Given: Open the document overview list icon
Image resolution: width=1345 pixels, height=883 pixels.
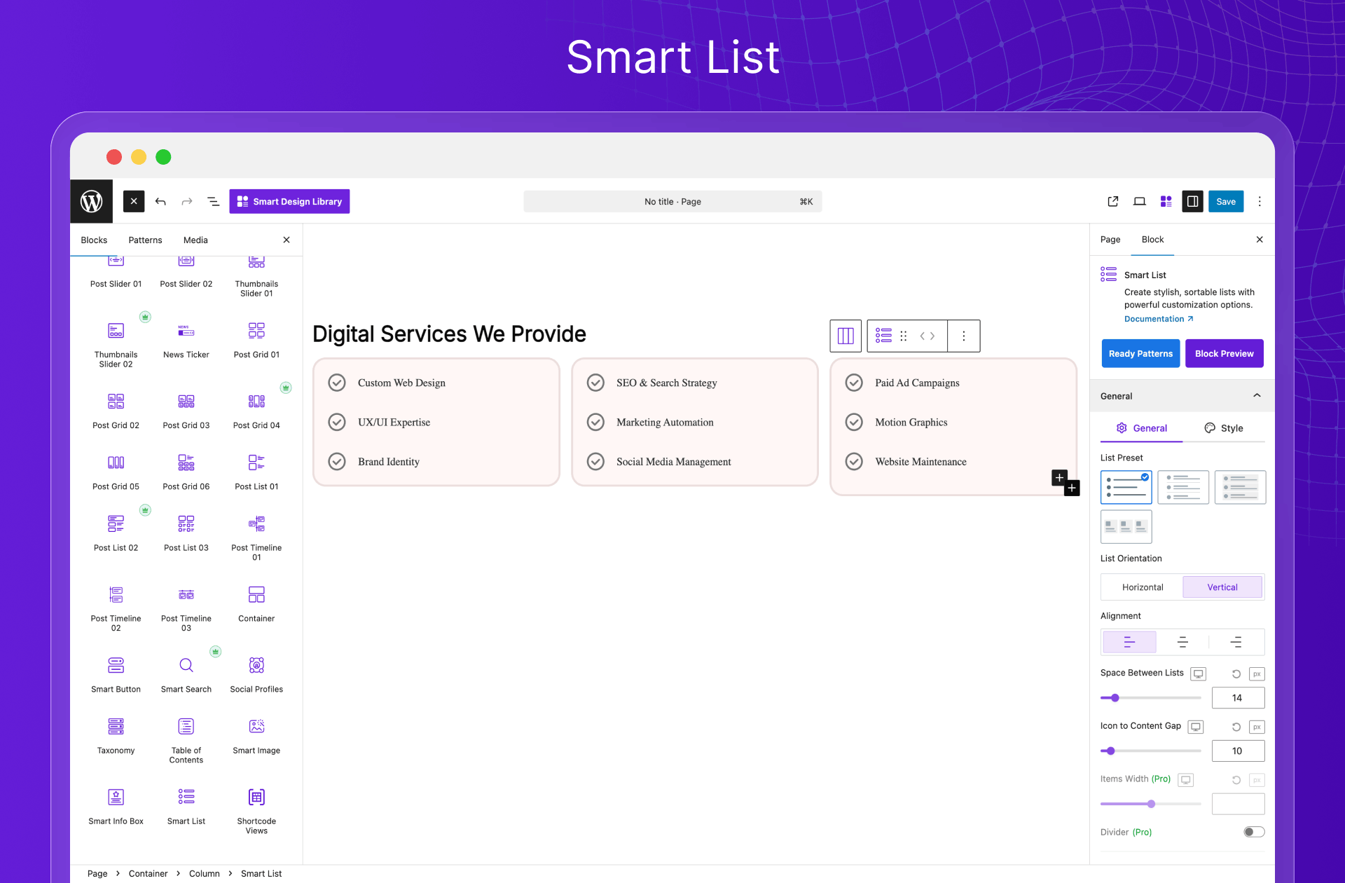Looking at the screenshot, I should tap(213, 202).
